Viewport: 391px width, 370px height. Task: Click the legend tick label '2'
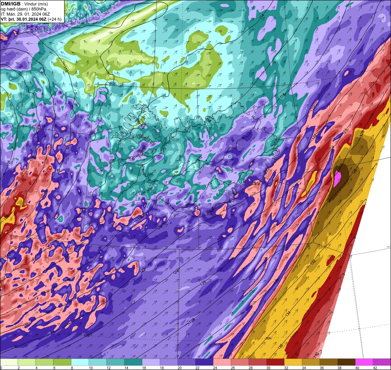click(19, 368)
